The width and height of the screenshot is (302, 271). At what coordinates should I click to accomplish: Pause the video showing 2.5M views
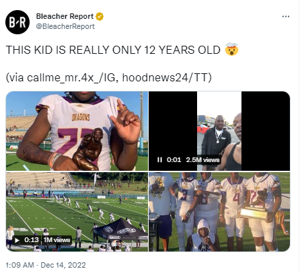pyautogui.click(x=159, y=159)
